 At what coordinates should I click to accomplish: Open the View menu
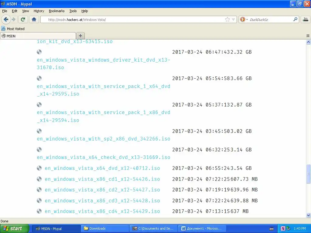coord(26,11)
